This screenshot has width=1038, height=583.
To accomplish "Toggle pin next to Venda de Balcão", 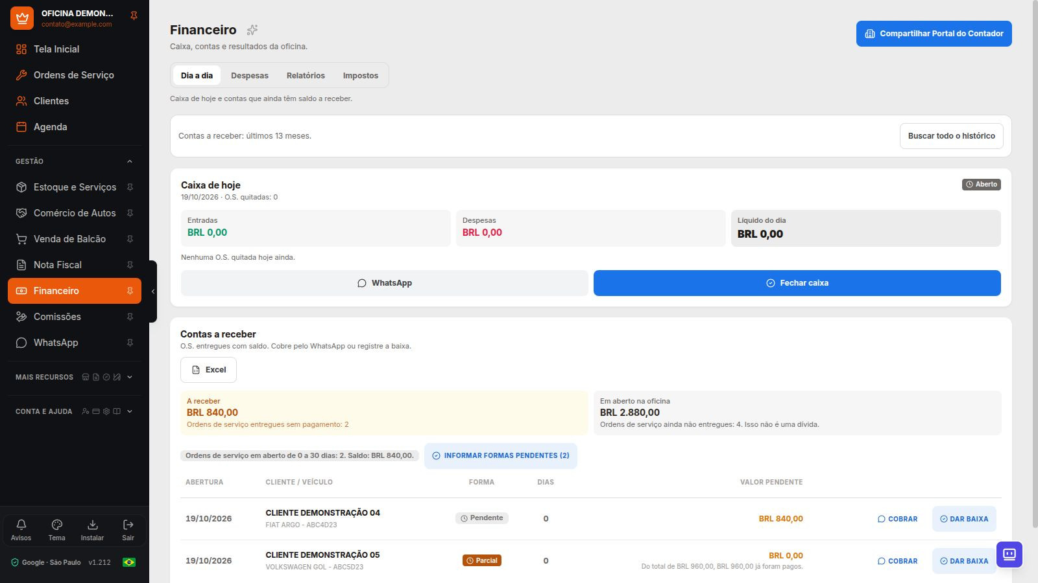I will click(x=130, y=239).
